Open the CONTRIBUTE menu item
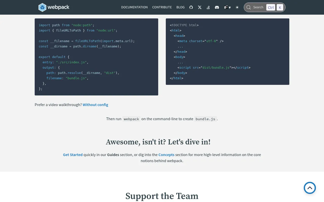 coord(162,7)
